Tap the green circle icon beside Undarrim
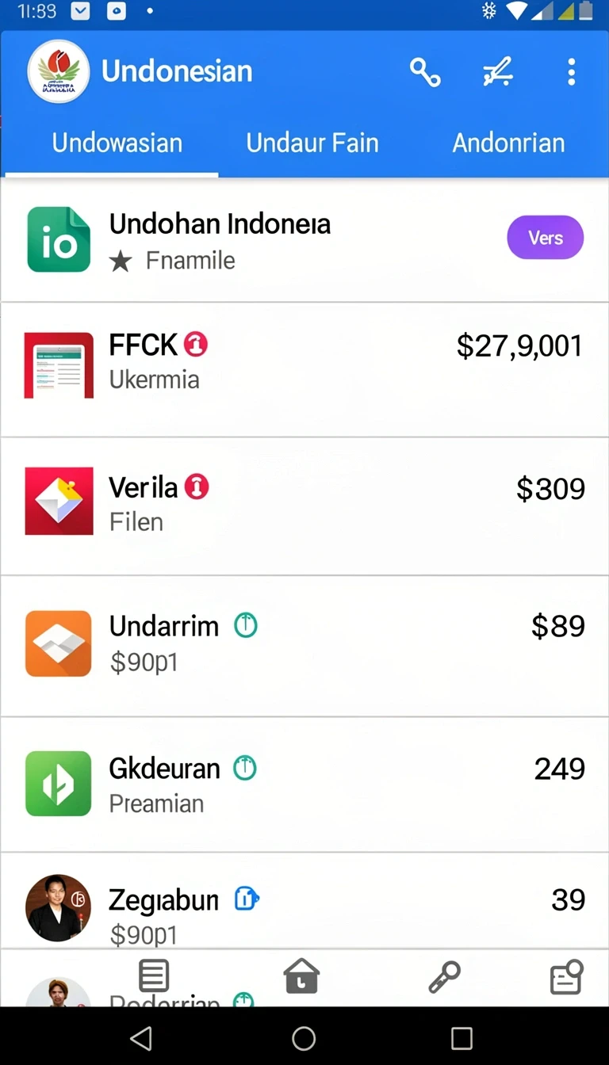 (246, 626)
